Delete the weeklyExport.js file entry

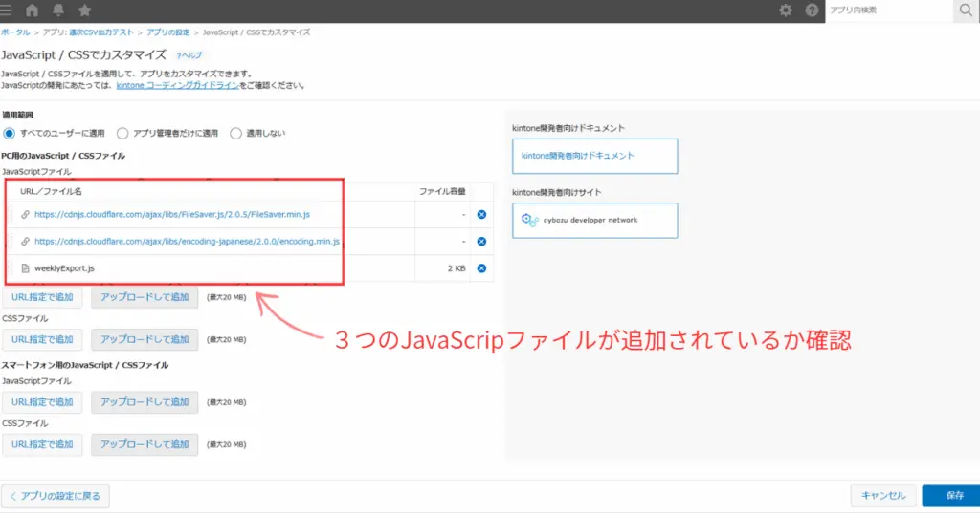point(481,267)
